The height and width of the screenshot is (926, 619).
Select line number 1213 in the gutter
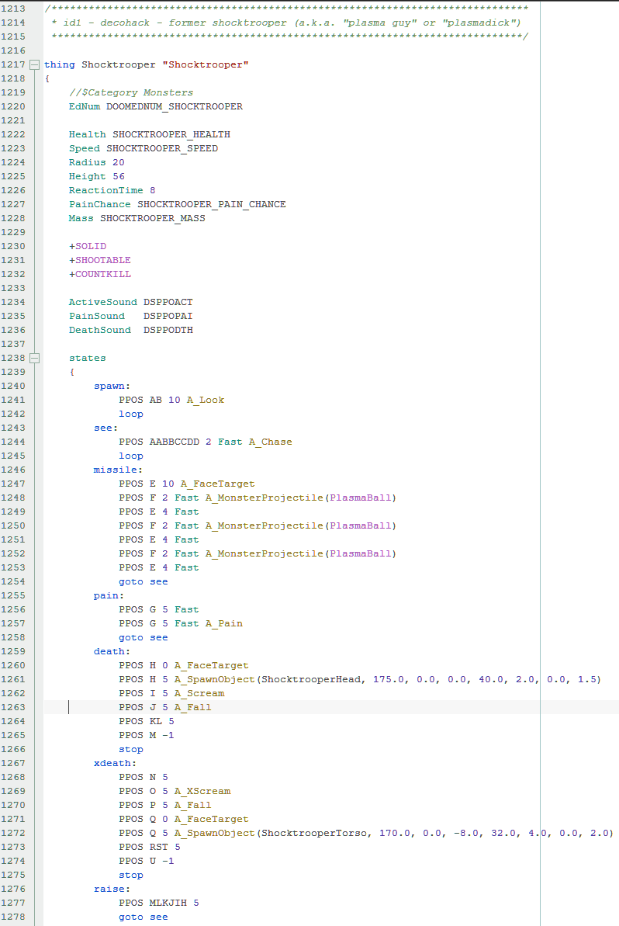(x=13, y=9)
